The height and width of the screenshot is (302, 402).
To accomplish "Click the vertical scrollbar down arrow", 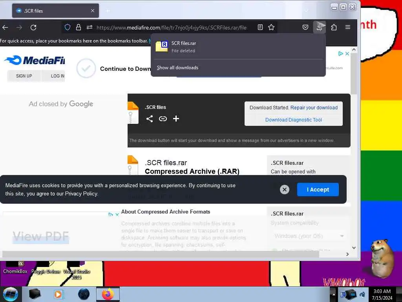I will (354, 248).
